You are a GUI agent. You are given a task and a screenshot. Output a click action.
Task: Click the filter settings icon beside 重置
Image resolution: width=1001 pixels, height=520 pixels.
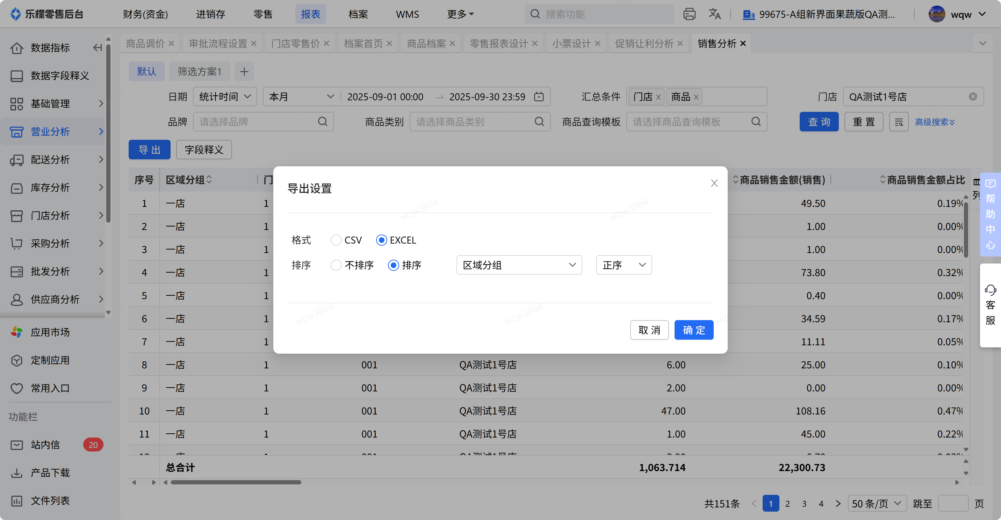[x=898, y=122]
